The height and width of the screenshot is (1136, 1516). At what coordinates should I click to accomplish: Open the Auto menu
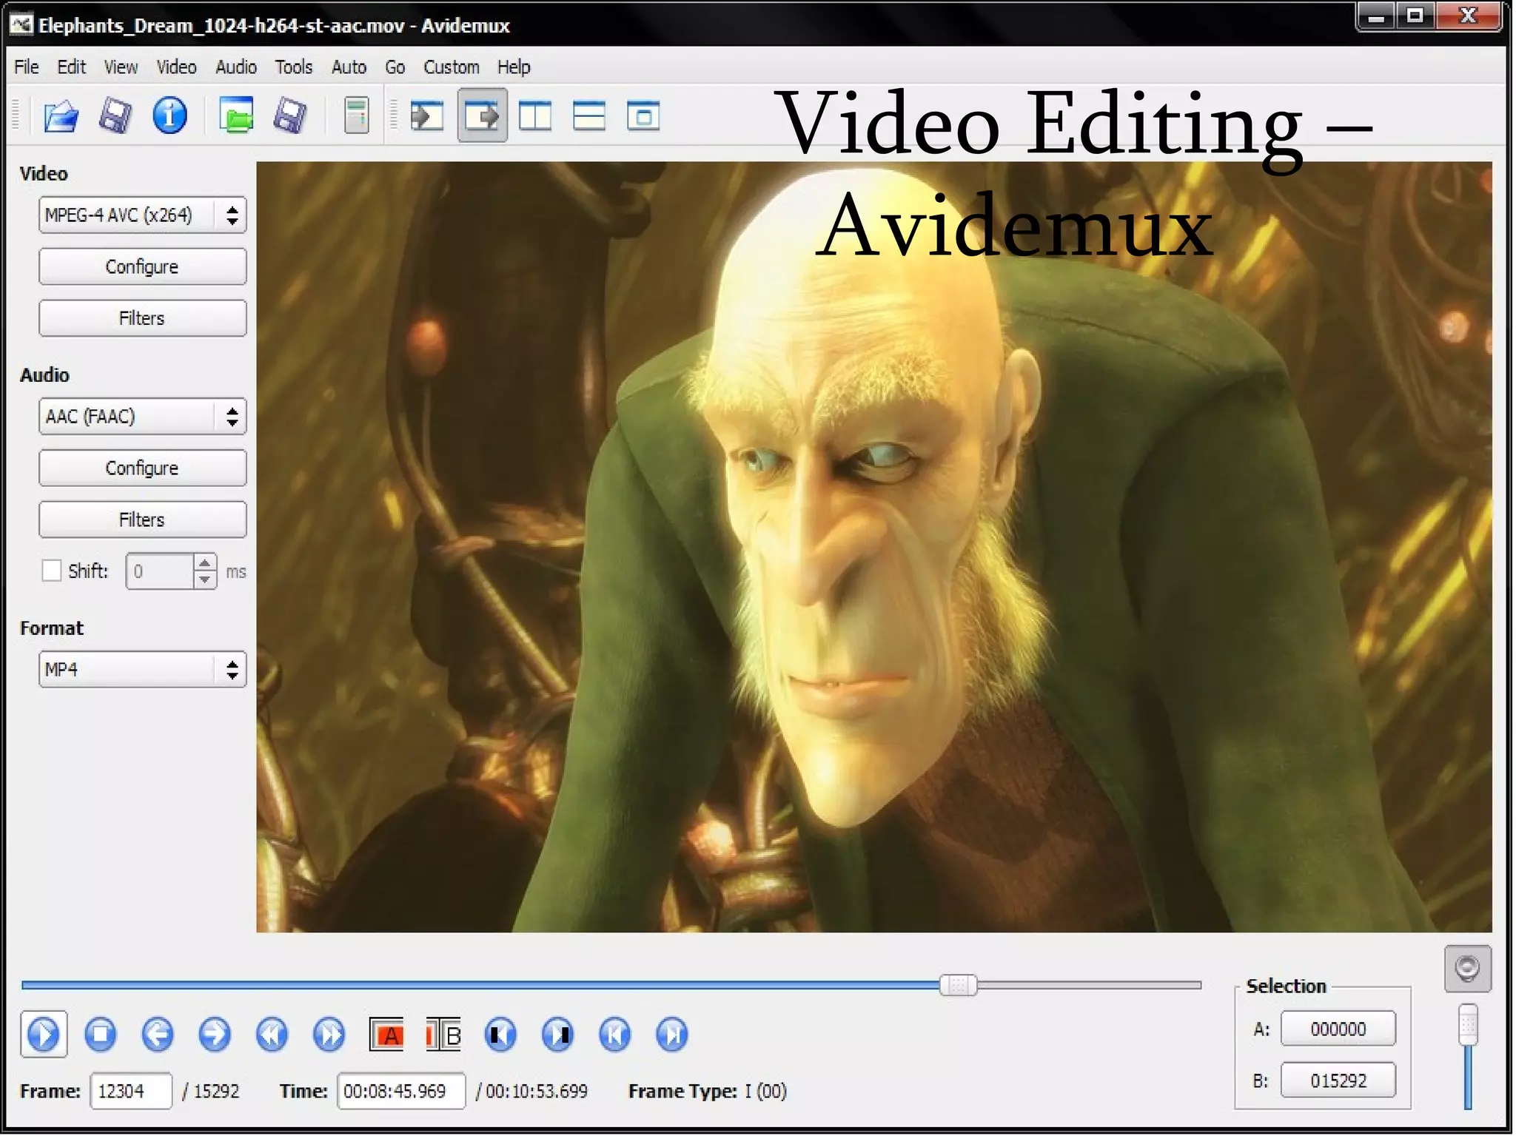(349, 67)
